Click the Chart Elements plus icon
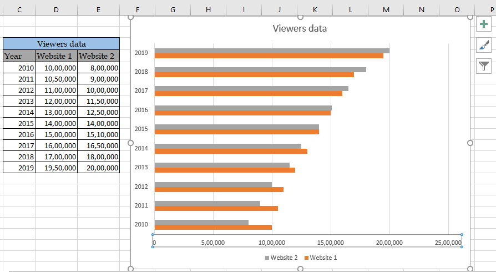The height and width of the screenshot is (272, 496). pyautogui.click(x=484, y=24)
